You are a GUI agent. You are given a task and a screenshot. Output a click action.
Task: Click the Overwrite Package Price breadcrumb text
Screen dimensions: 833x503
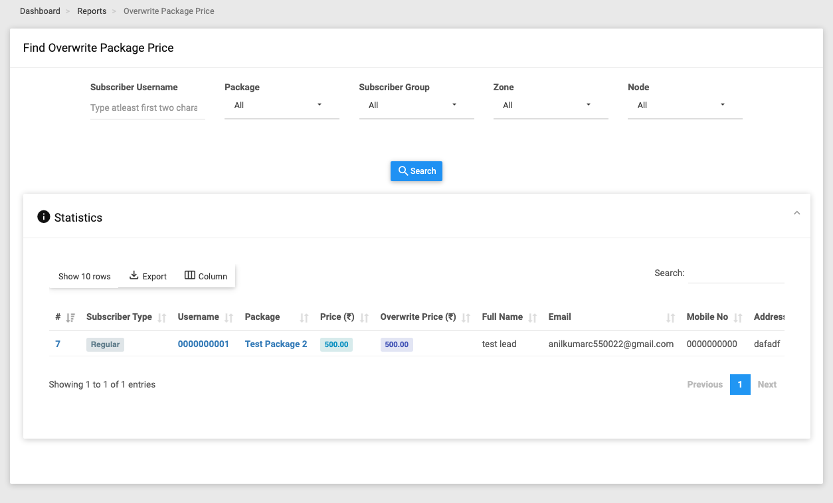169,11
